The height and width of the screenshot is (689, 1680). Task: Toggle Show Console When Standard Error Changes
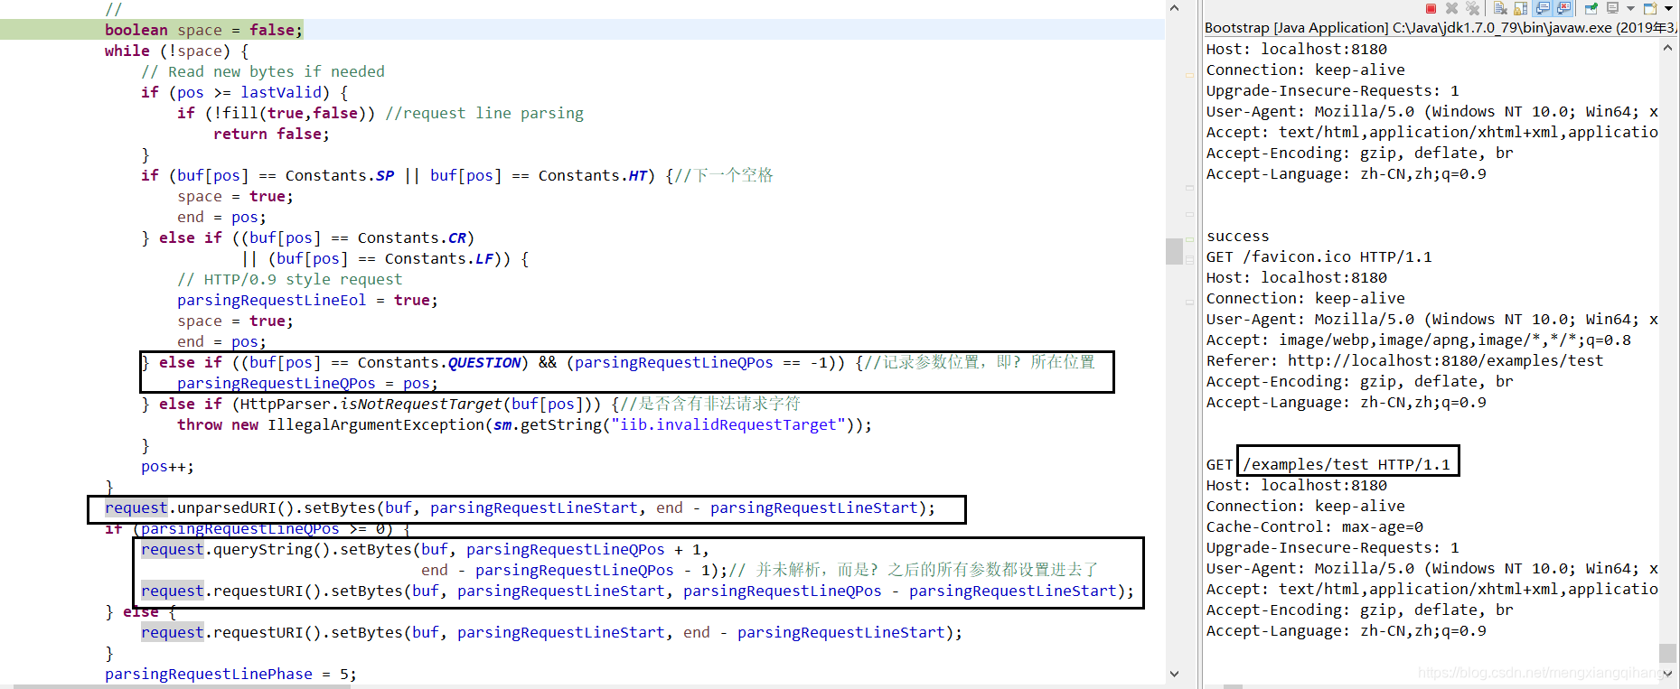click(1563, 8)
